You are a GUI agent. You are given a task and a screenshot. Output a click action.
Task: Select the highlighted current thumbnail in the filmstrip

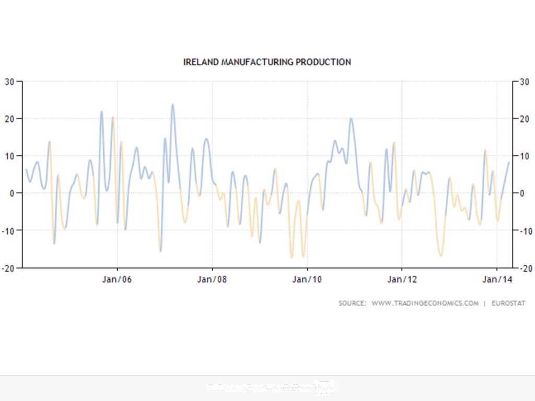[x=324, y=388]
